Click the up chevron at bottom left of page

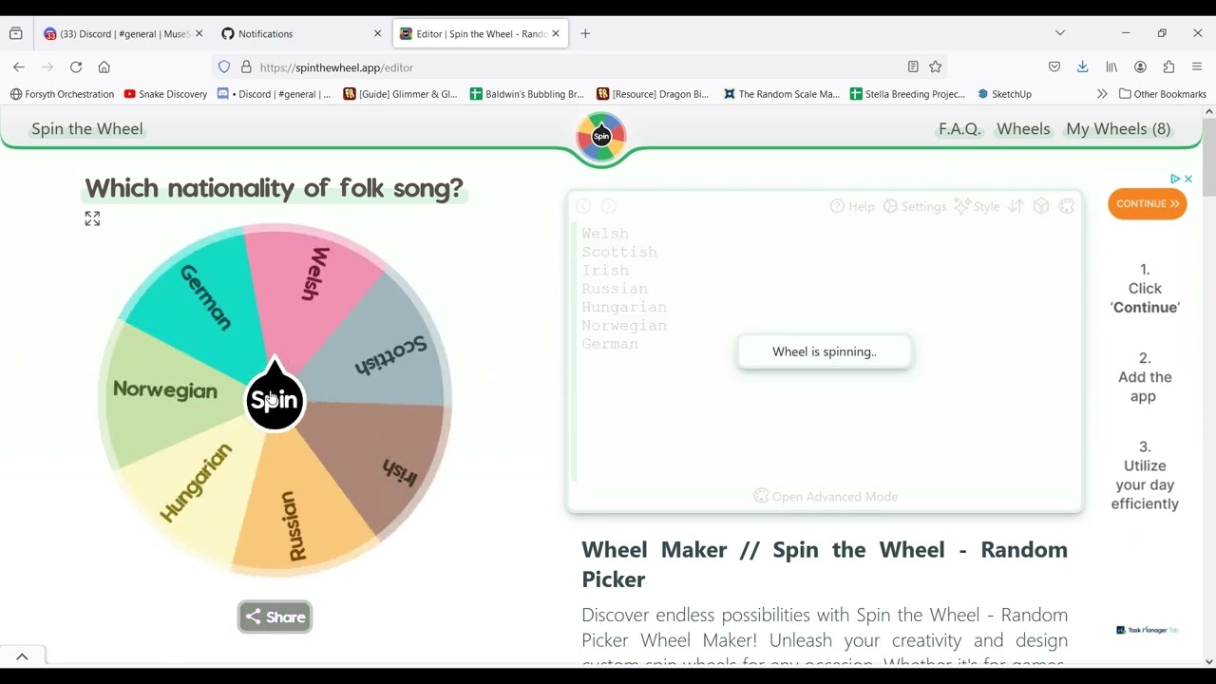tap(22, 656)
